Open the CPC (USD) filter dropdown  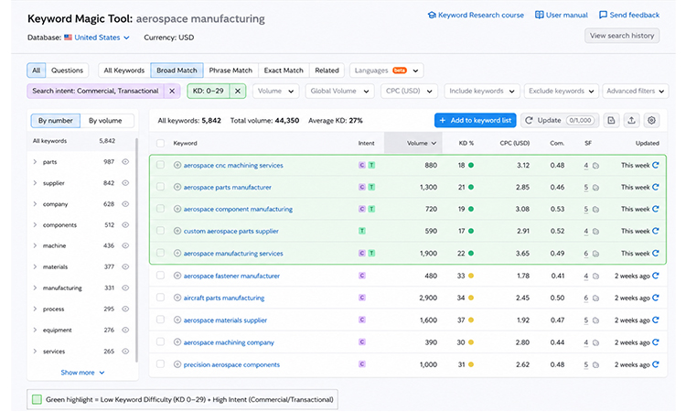coord(409,91)
